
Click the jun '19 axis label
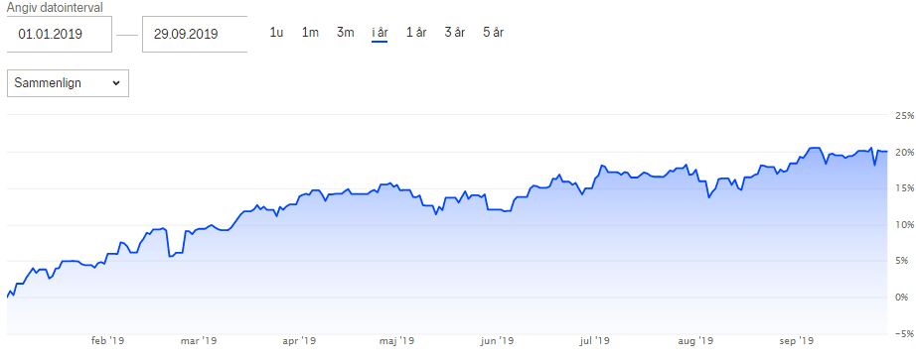click(497, 341)
